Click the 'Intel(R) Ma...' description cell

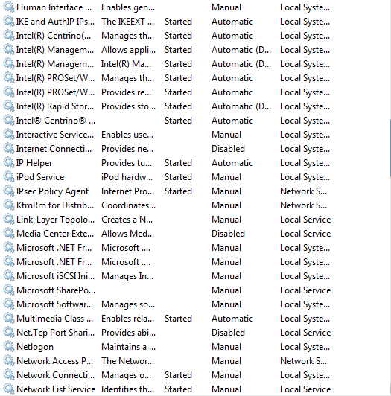pos(126,64)
